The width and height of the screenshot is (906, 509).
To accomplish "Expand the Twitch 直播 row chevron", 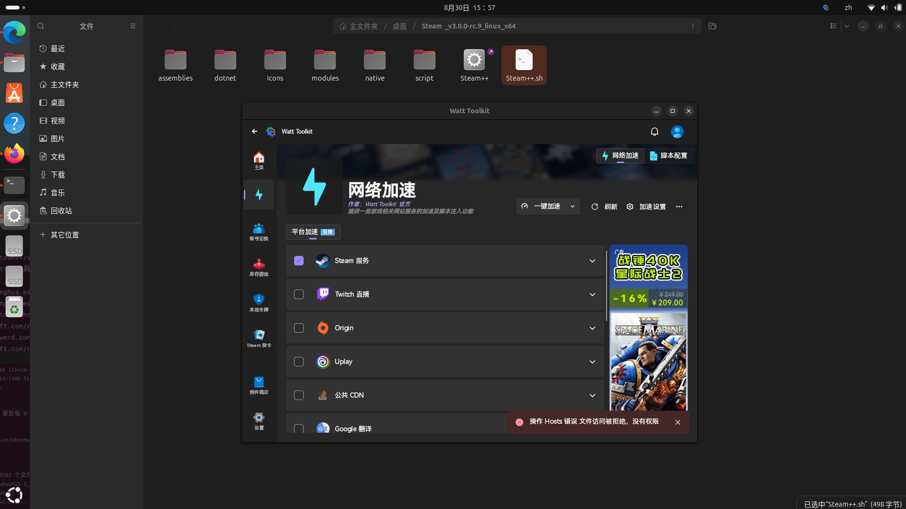I will tap(592, 294).
